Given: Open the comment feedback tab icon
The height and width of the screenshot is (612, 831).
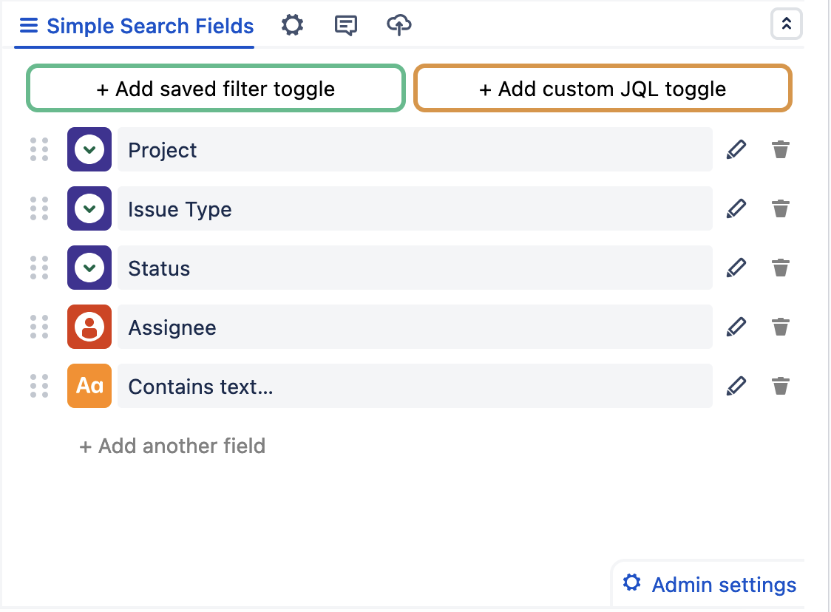Looking at the screenshot, I should click(345, 26).
